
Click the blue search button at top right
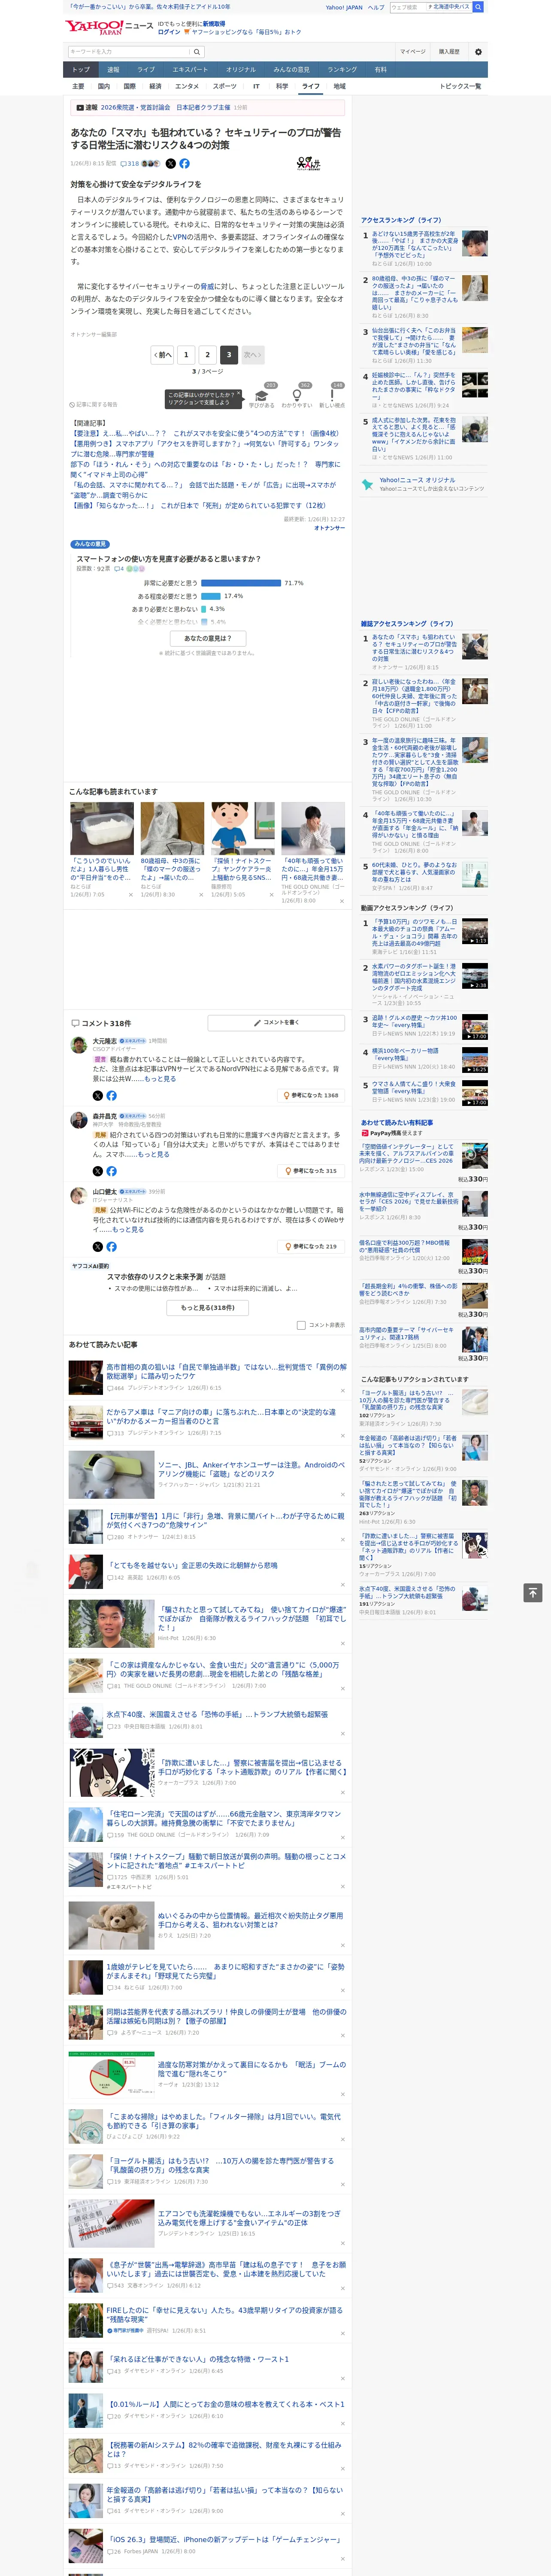tap(478, 7)
